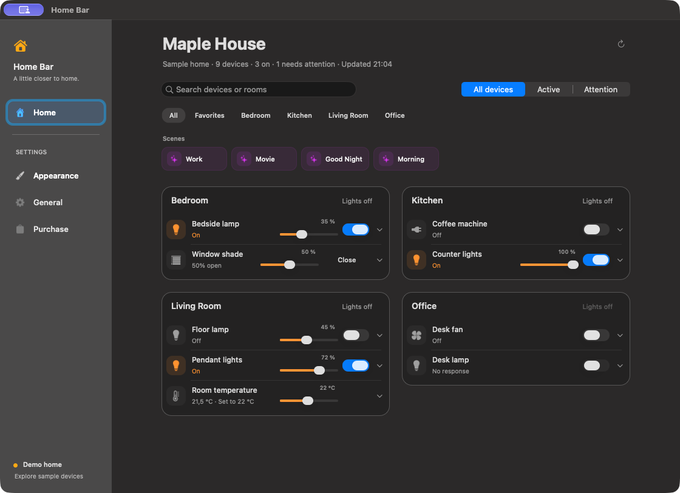This screenshot has height=493, width=680.
Task: Turn off the Pendant lights switch
Action: click(x=356, y=365)
